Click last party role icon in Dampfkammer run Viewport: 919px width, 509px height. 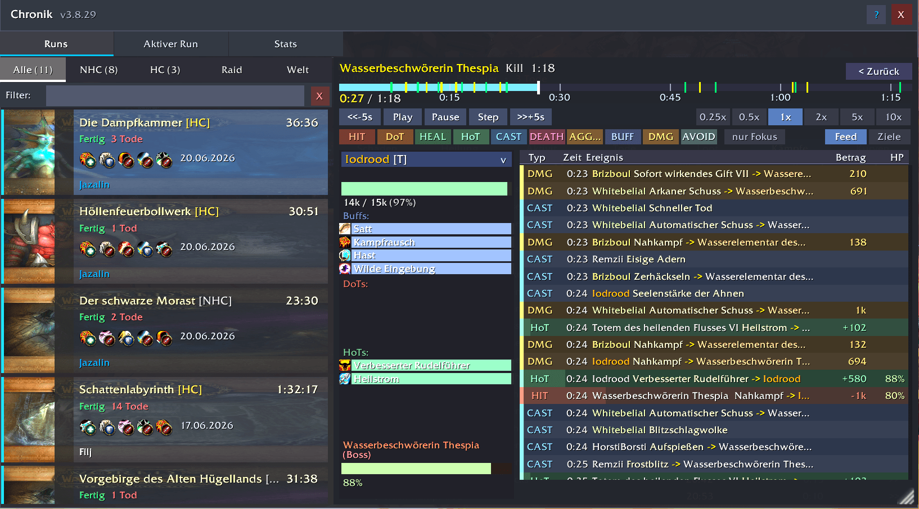[x=164, y=160]
